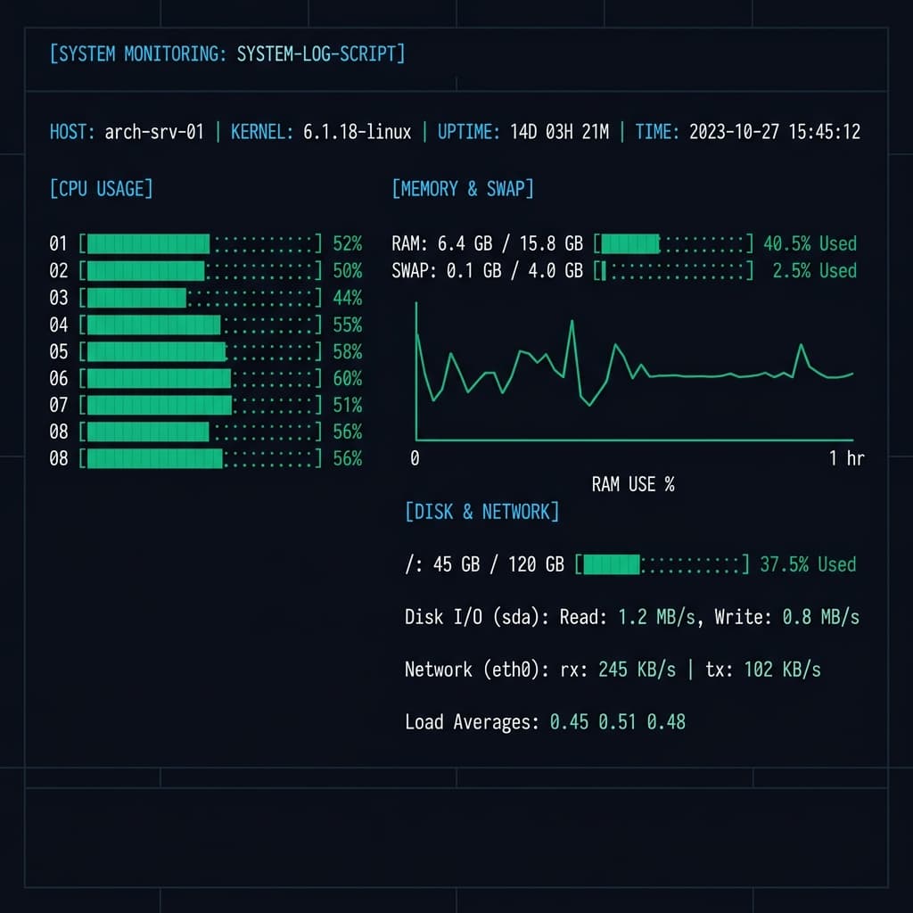Select the core label 01
The height and width of the screenshot is (913, 913).
pyautogui.click(x=58, y=243)
